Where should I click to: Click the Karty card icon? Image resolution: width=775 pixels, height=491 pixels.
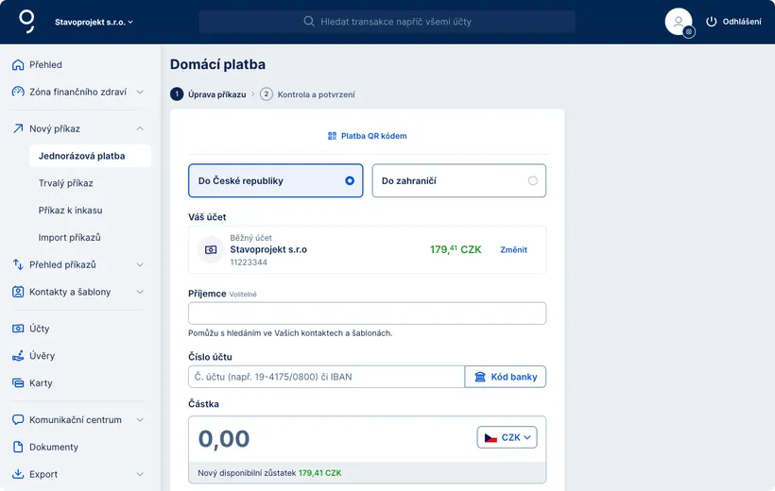pos(18,383)
